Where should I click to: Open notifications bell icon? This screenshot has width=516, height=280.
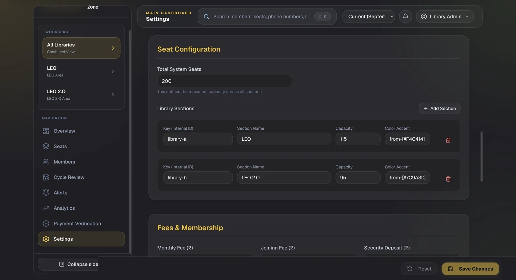[x=405, y=16]
